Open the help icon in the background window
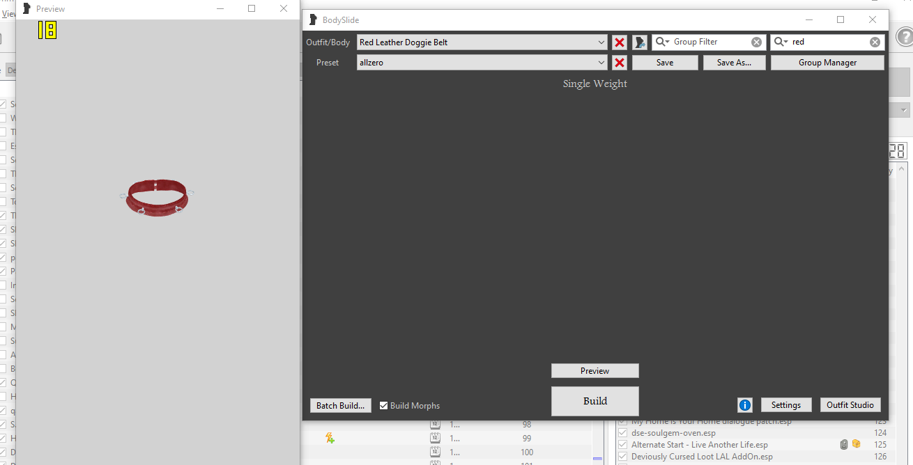Screen dimensions: 913x465 pos(905,36)
